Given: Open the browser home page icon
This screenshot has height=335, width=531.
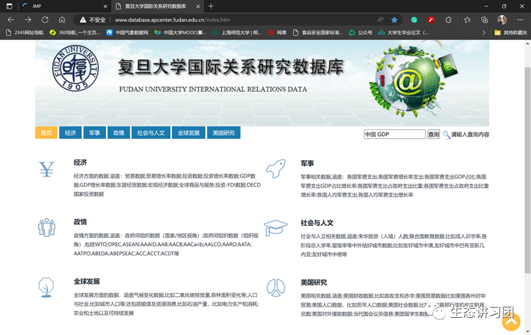Looking at the screenshot, I should tap(62, 20).
